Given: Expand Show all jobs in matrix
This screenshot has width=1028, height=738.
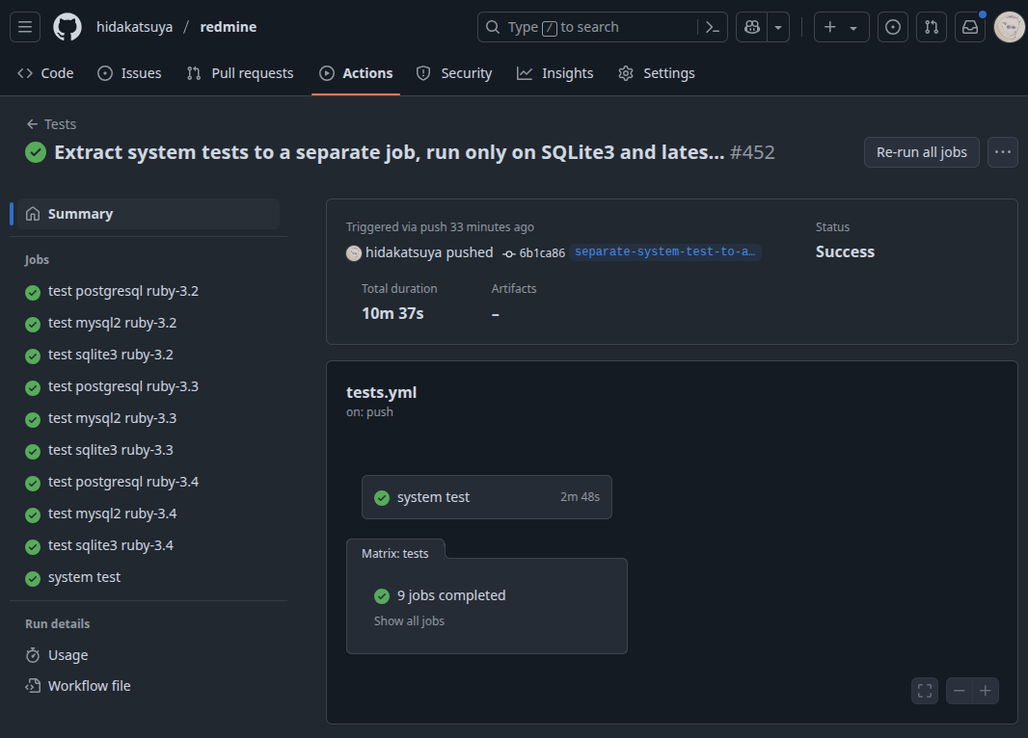Looking at the screenshot, I should (x=409, y=621).
